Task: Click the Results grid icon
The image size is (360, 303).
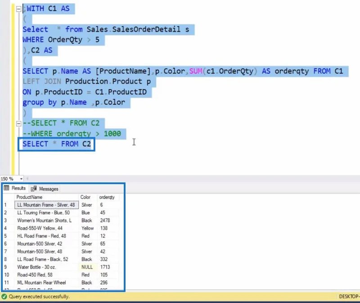Action: click(6, 188)
